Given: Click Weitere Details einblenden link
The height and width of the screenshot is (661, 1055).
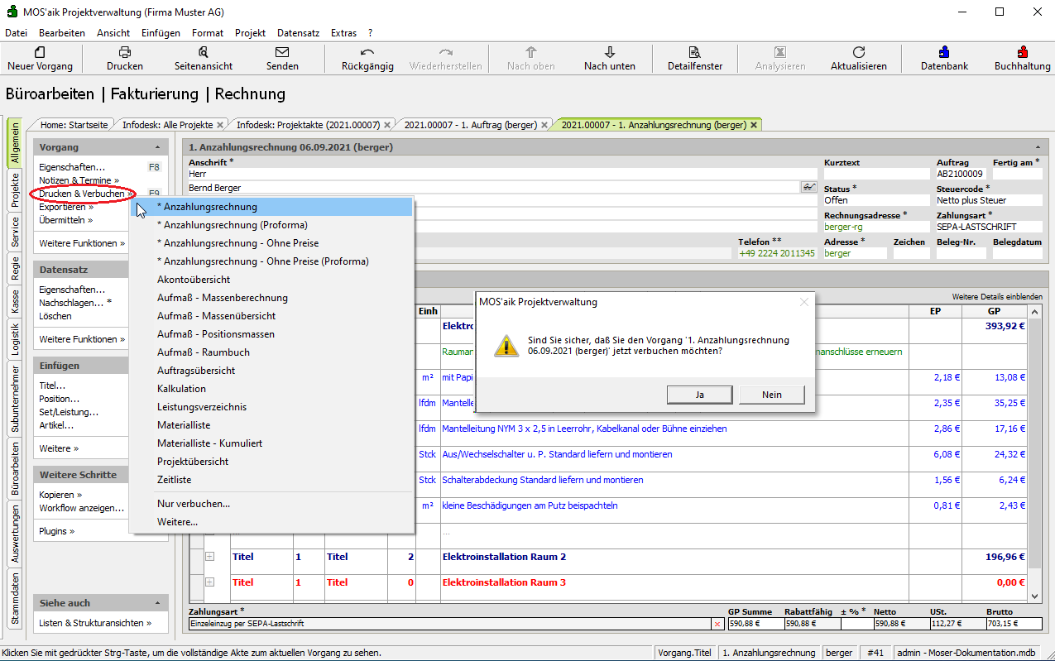Looking at the screenshot, I should pyautogui.click(x=996, y=296).
